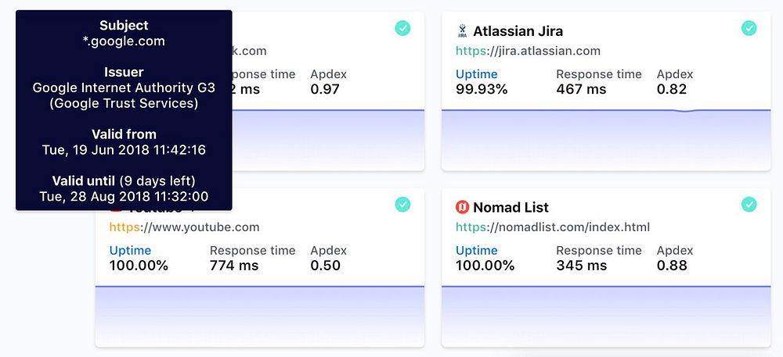The height and width of the screenshot is (357, 783).
Task: Click the Atlassian Jira logo icon
Action: pos(462,31)
